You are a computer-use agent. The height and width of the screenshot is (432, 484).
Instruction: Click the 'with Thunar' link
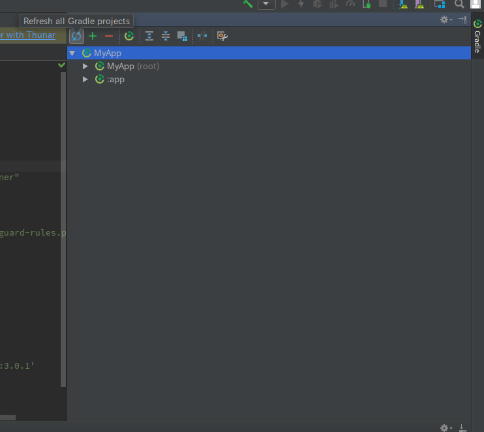pos(31,35)
